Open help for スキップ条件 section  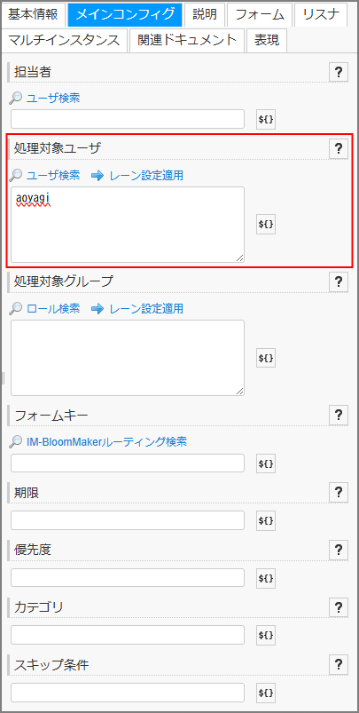click(338, 664)
